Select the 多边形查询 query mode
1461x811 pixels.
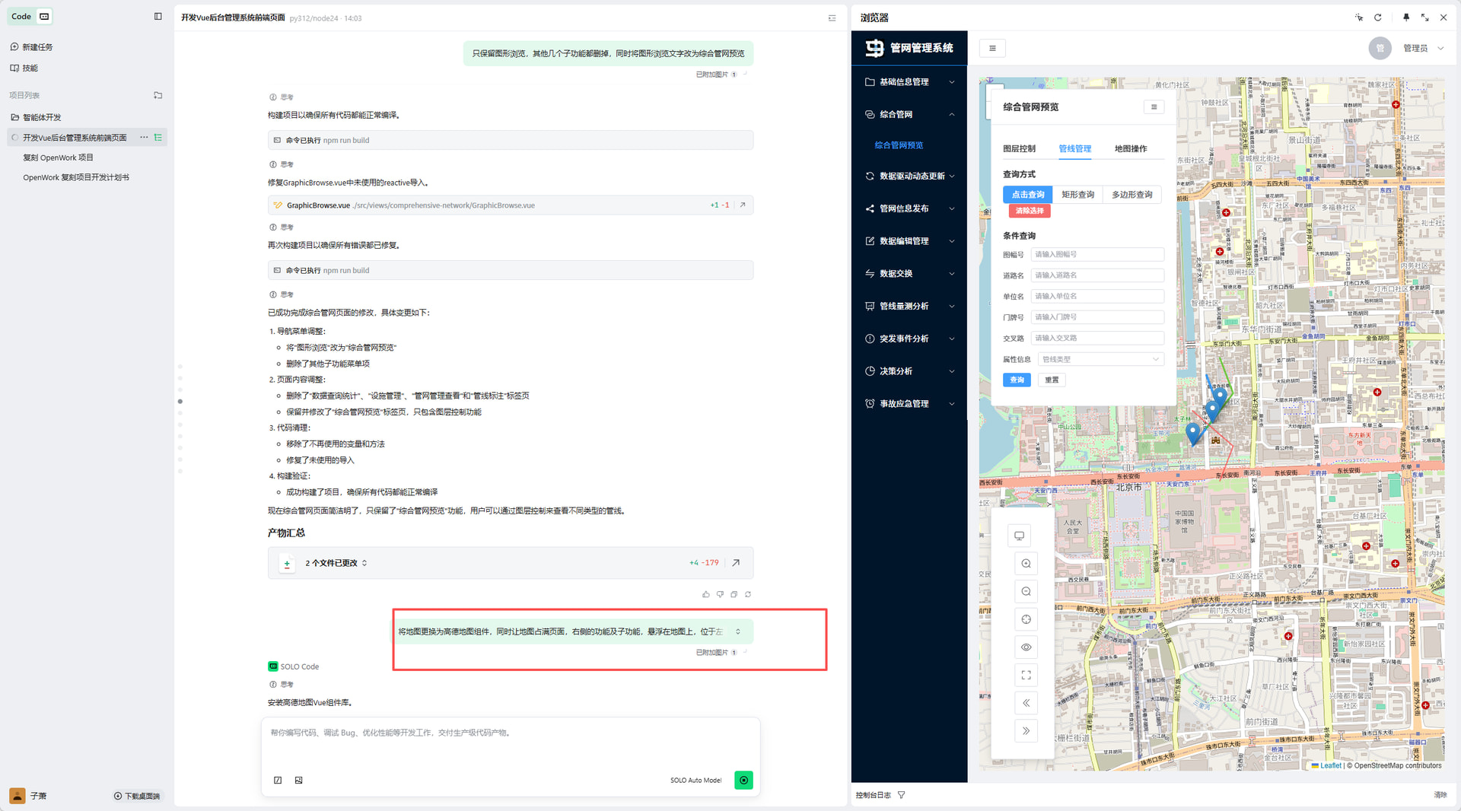tap(1132, 195)
